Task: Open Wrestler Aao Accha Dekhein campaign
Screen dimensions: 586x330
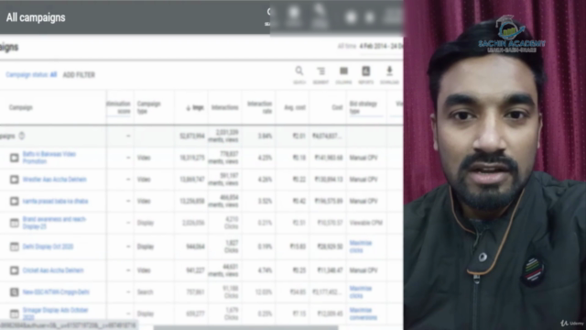Action: [x=55, y=180]
